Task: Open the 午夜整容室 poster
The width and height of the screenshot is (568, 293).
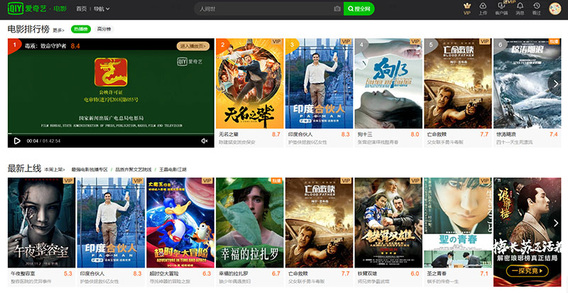Action: tap(41, 223)
